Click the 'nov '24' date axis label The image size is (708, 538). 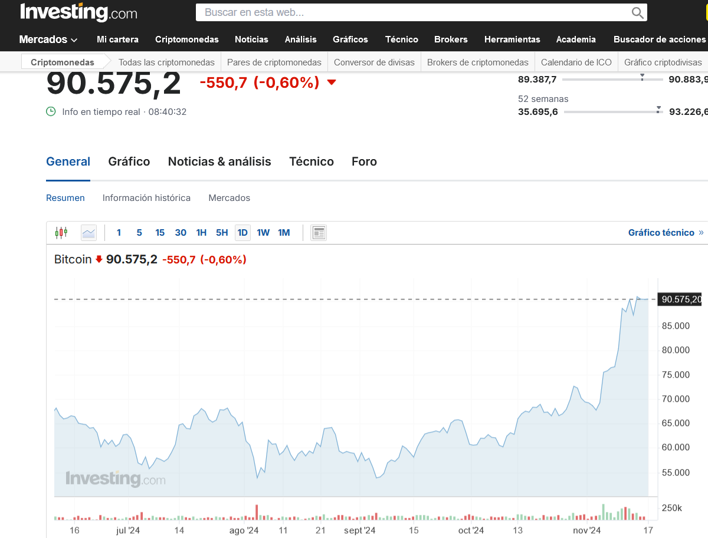pos(588,530)
